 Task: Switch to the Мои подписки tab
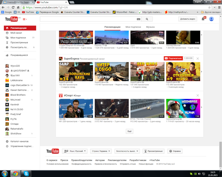point(133,27)
